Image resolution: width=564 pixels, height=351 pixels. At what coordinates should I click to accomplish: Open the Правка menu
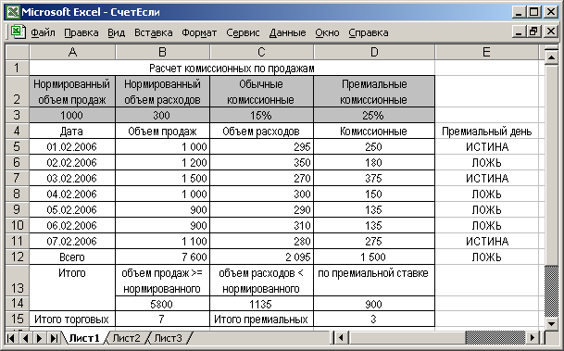click(81, 32)
